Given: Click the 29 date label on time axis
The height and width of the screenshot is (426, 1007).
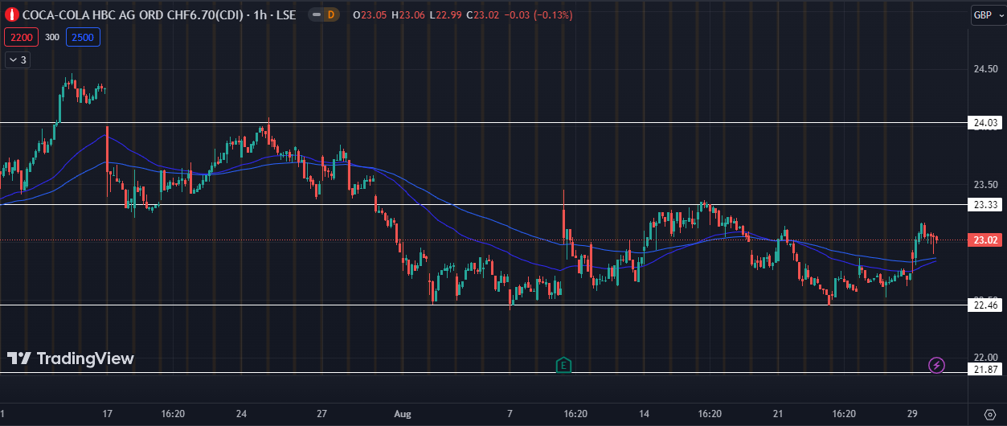Looking at the screenshot, I should pyautogui.click(x=912, y=414).
